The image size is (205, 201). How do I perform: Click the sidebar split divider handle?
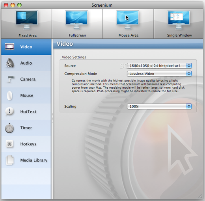(52, 118)
